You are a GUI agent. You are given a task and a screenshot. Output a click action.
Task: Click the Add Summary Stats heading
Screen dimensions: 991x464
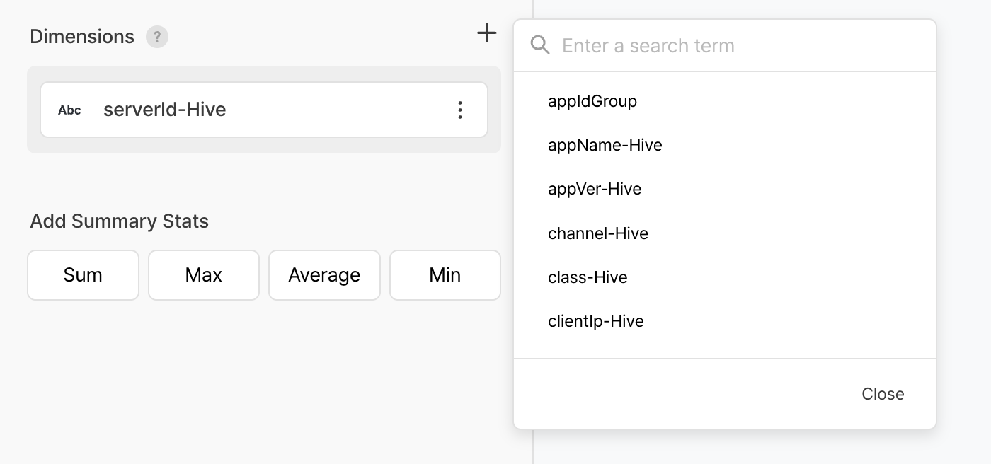pyautogui.click(x=119, y=221)
